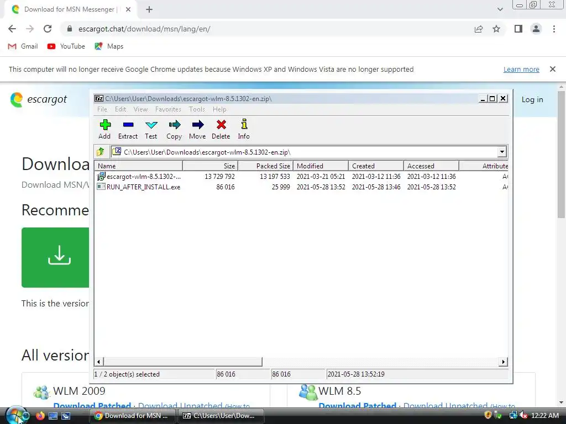This screenshot has height=424, width=566.
Task: Click the volume tray icon
Action: (x=523, y=416)
